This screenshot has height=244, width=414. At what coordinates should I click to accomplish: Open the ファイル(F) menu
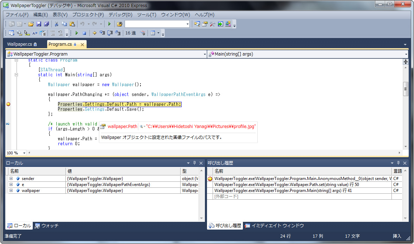coord(17,14)
